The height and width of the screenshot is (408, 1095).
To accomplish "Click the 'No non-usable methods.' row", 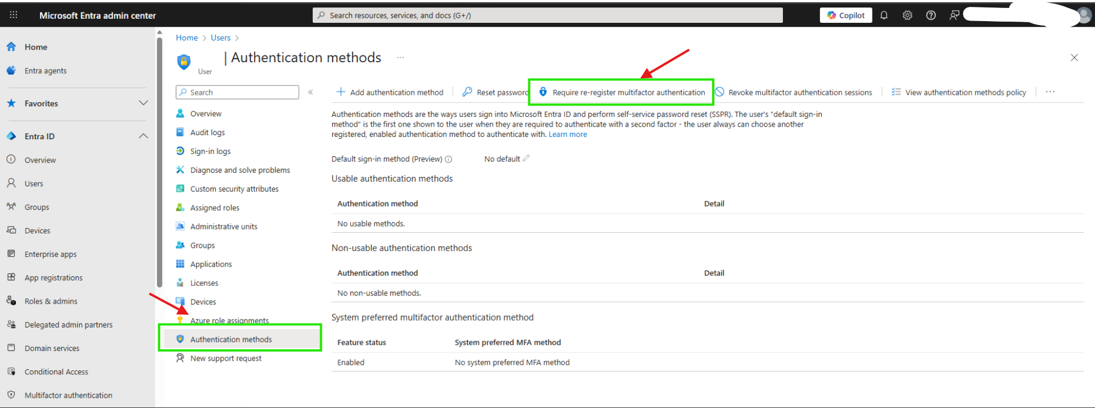I will [x=708, y=293].
